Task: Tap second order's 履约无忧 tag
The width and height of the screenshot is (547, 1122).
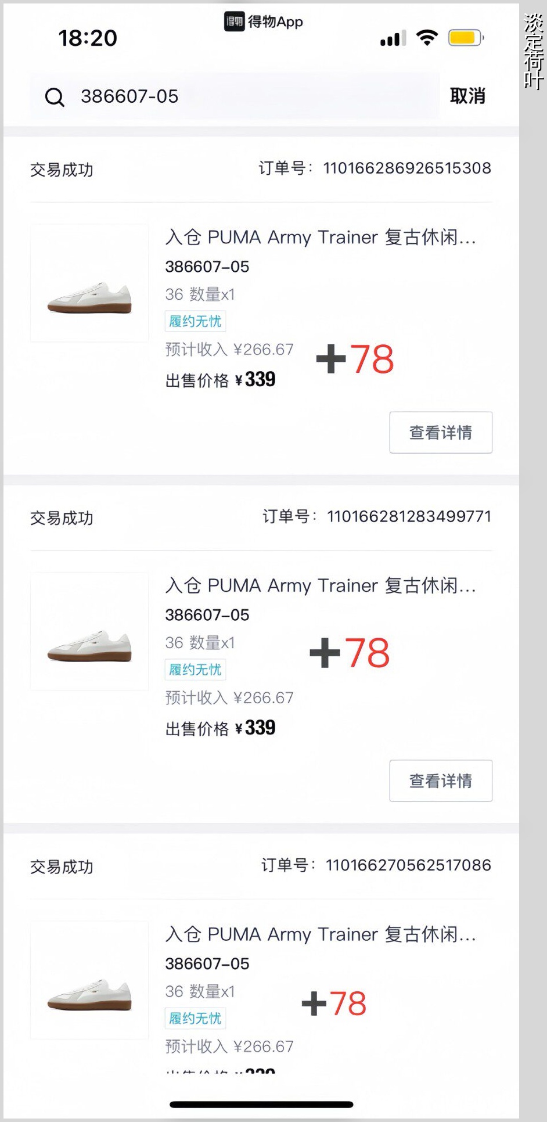Action: pyautogui.click(x=195, y=670)
